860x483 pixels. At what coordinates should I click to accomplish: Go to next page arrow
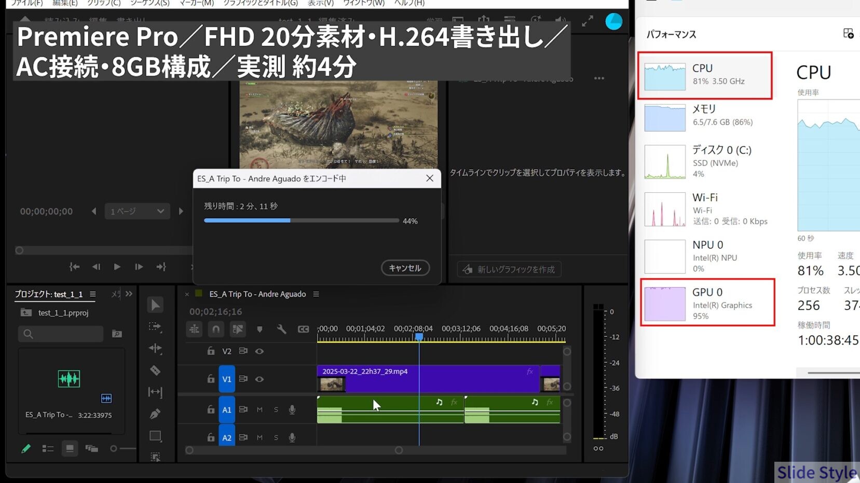pos(181,211)
